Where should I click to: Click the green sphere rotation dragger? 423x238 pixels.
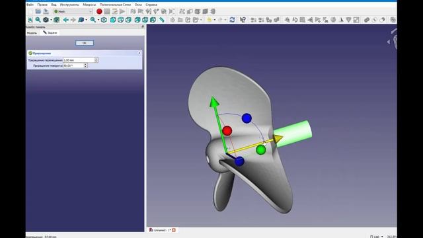(x=261, y=150)
